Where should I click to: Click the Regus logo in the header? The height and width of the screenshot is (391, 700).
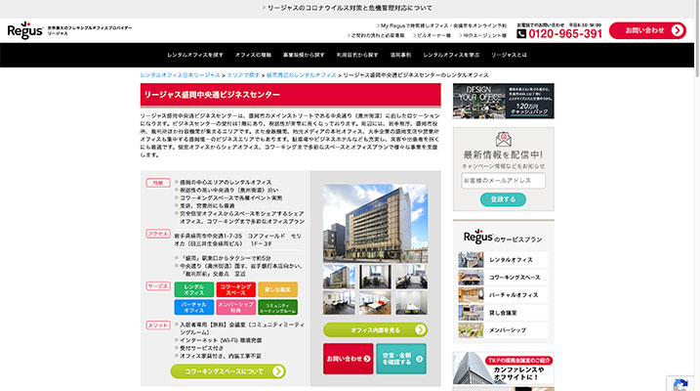coord(25,30)
